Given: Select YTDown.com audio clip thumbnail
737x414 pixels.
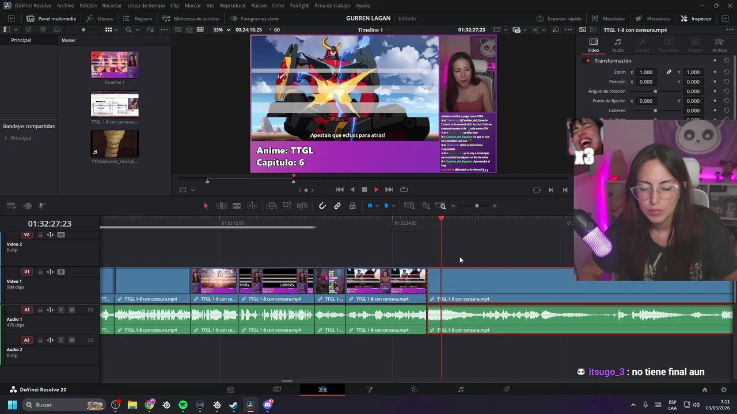Looking at the screenshot, I should (x=115, y=144).
